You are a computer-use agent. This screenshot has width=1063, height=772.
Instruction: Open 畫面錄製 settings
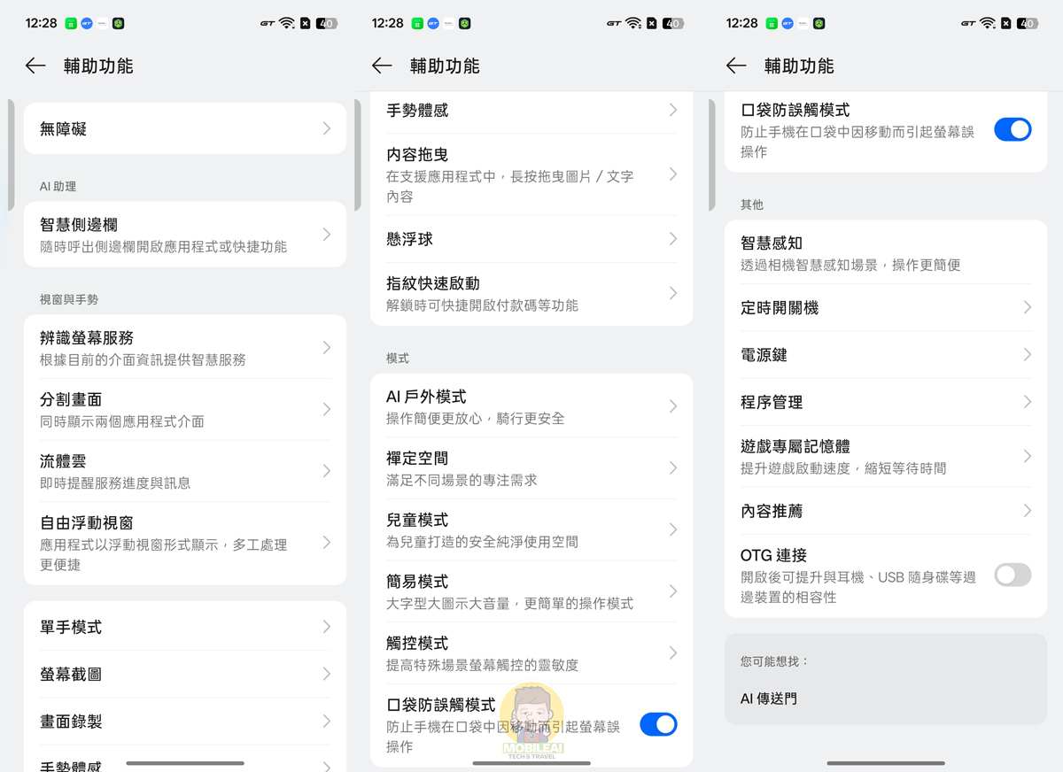(185, 722)
